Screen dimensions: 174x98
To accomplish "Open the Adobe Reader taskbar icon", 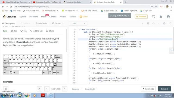I will point(43,95).
